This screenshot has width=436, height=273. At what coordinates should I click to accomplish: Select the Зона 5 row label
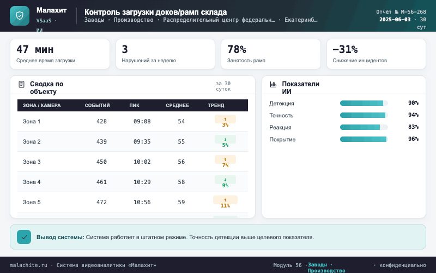pos(32,202)
